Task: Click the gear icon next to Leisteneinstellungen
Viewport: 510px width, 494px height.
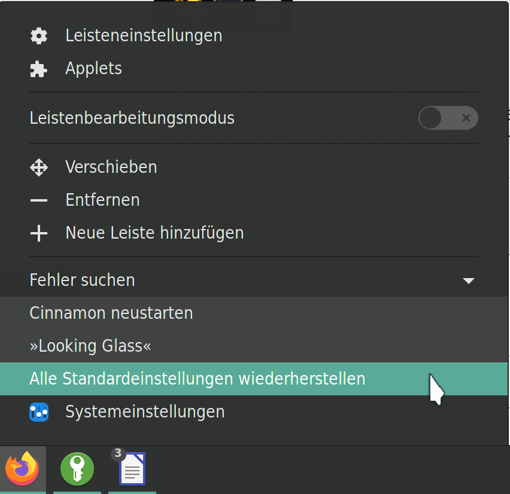Action: [x=38, y=36]
